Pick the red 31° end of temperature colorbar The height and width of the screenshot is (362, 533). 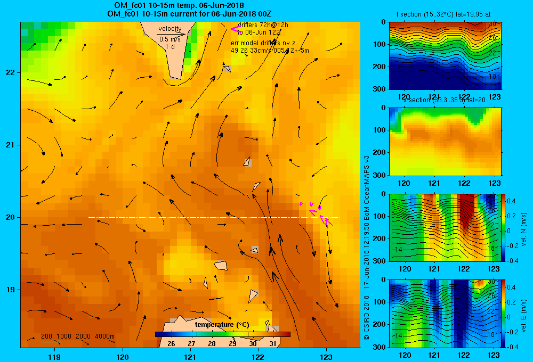[287, 334]
